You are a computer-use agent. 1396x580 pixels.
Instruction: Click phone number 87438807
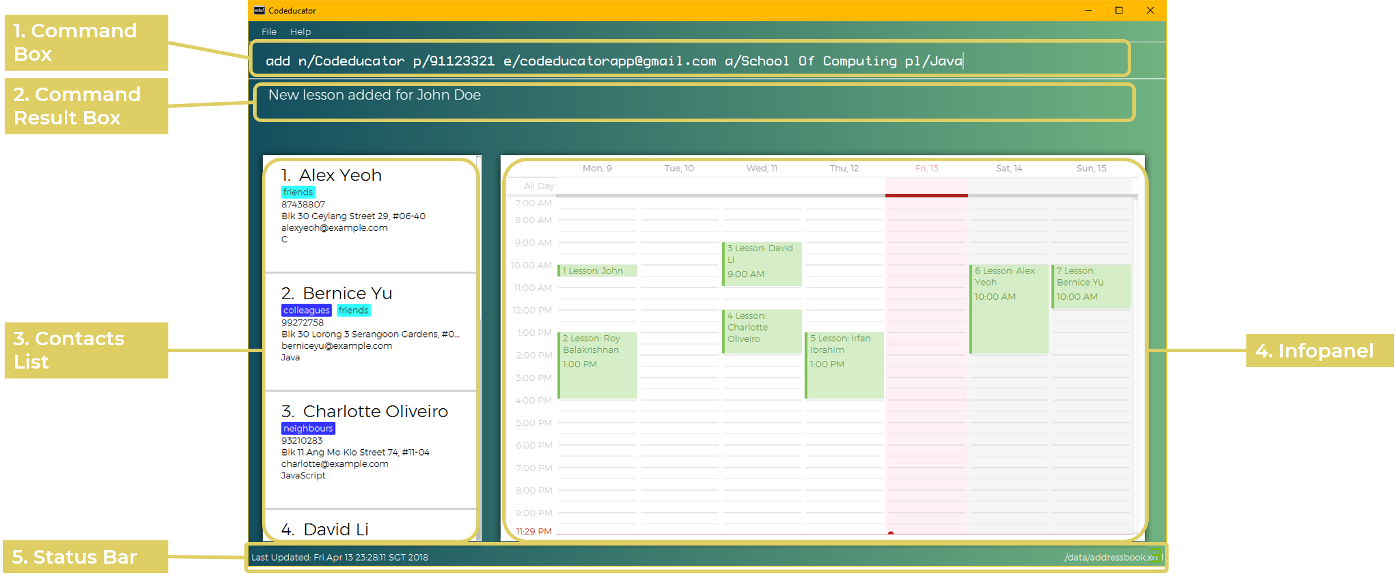[x=303, y=204]
